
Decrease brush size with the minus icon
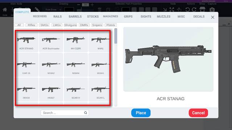pos(79,5)
